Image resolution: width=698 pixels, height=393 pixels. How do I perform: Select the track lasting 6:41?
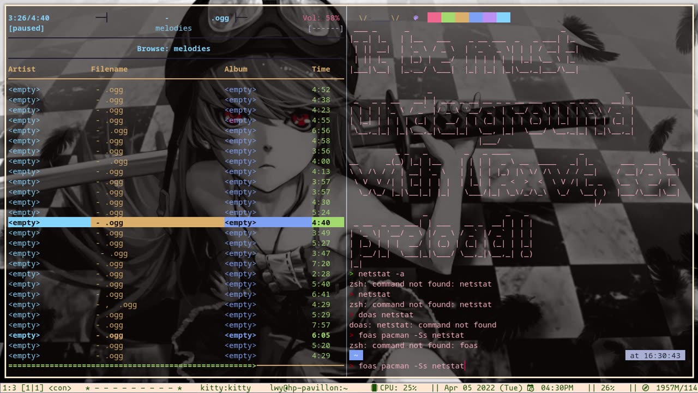(176, 295)
